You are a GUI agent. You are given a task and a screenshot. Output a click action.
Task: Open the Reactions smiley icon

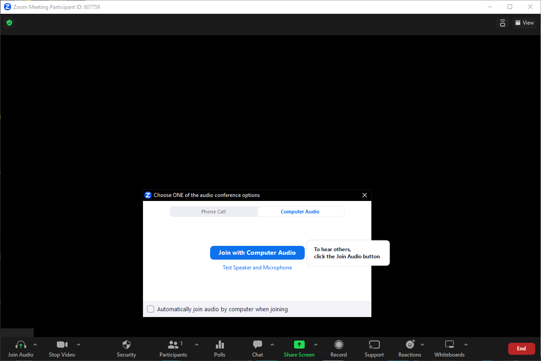tap(410, 345)
